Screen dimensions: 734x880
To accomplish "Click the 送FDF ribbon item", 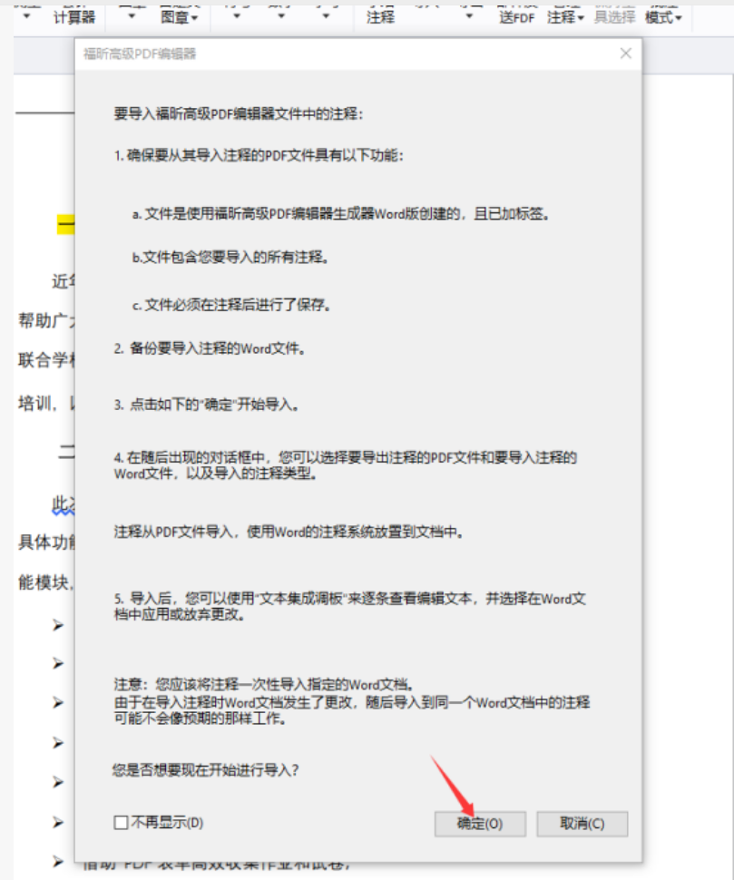I will (517, 17).
